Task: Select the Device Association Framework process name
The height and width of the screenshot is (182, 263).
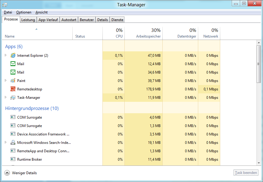Action: click(43, 134)
